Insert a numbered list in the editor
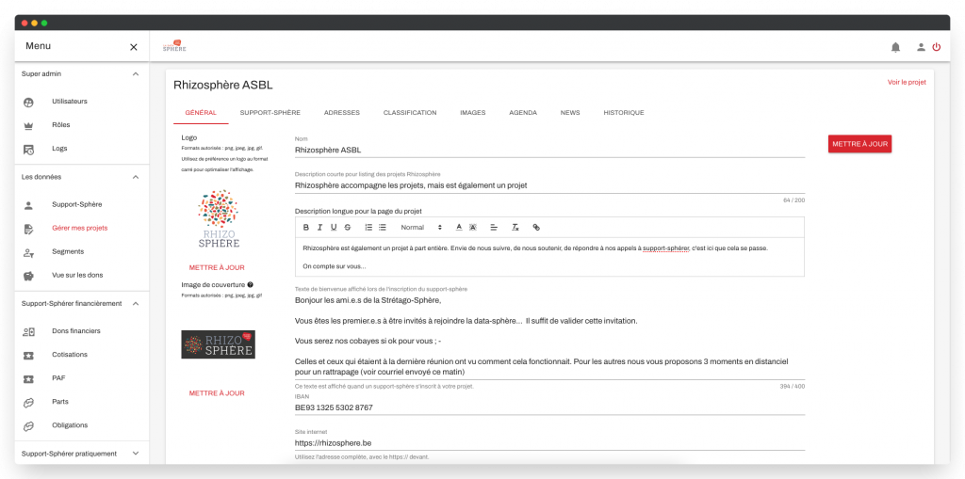Screen dimensions: 965x479 368,227
